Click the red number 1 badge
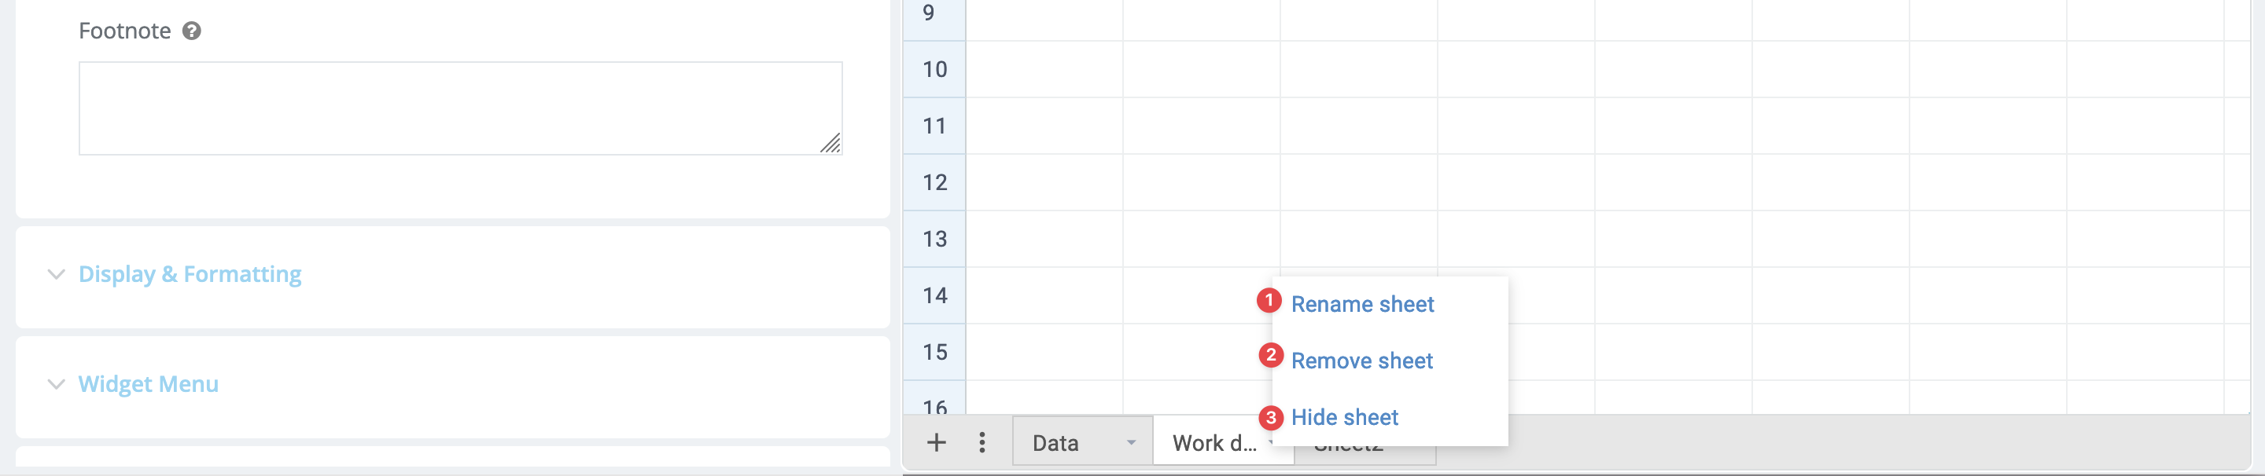Screen dimensions: 2265x476 [1269, 302]
